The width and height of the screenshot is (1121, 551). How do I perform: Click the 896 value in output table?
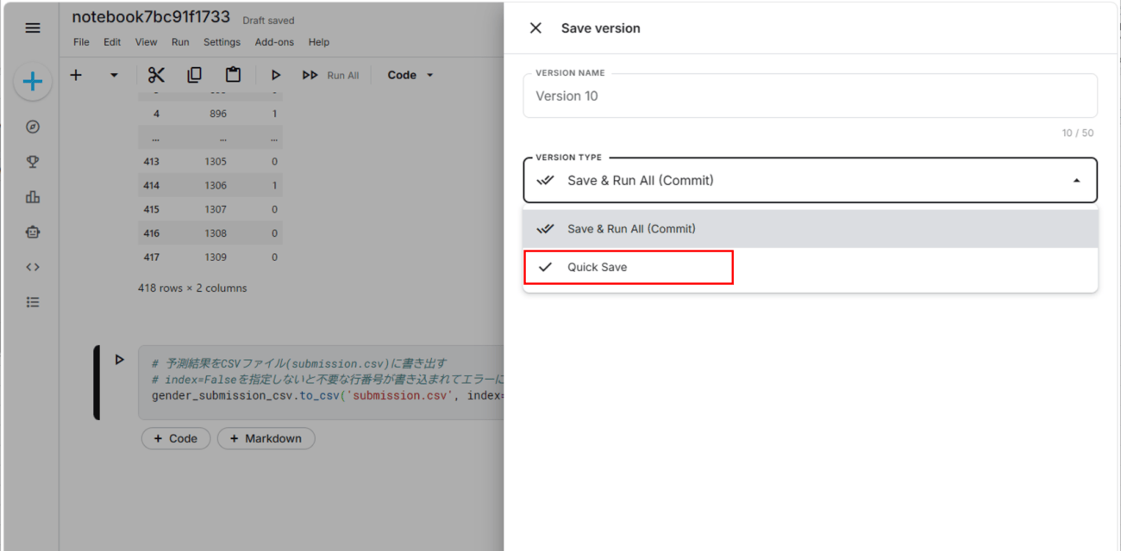point(218,114)
